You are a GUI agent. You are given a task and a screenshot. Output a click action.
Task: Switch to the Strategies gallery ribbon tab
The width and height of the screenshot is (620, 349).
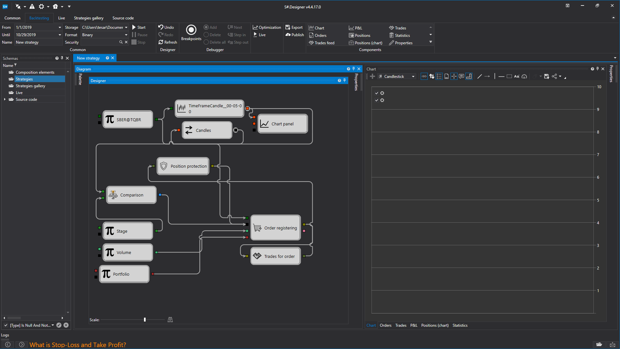point(88,18)
